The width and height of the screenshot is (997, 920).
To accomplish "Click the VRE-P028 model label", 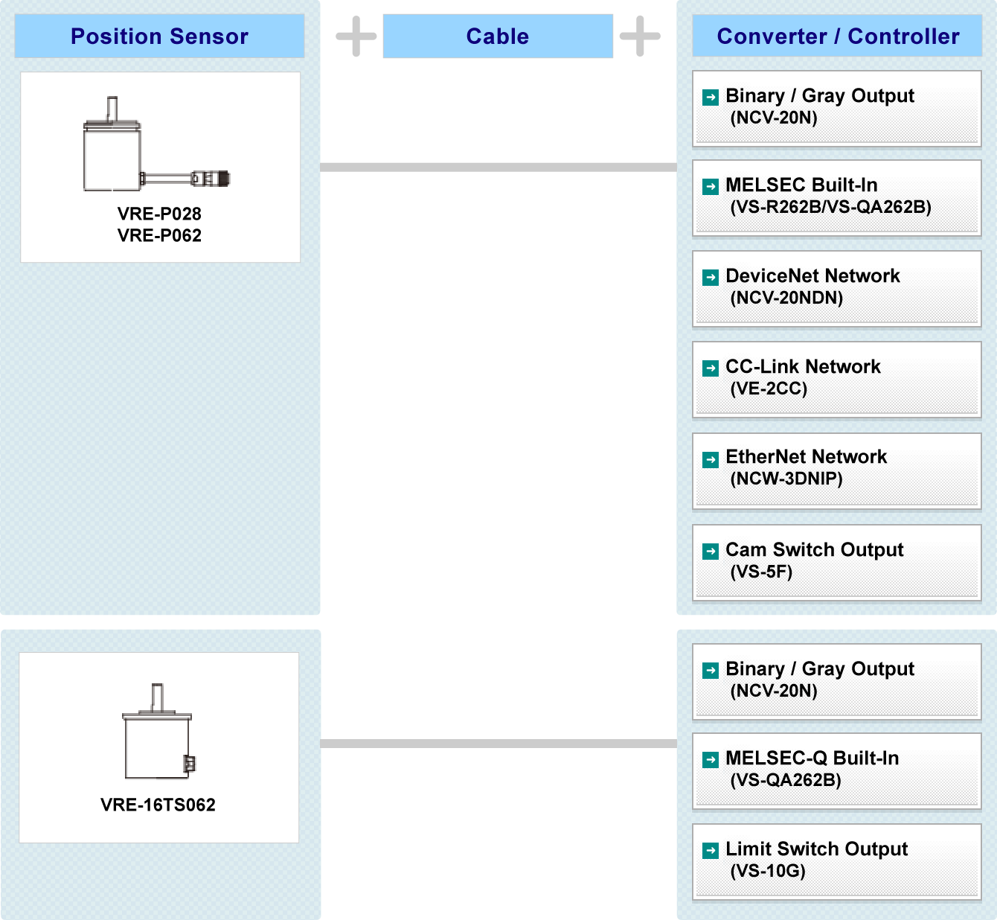I will (159, 214).
